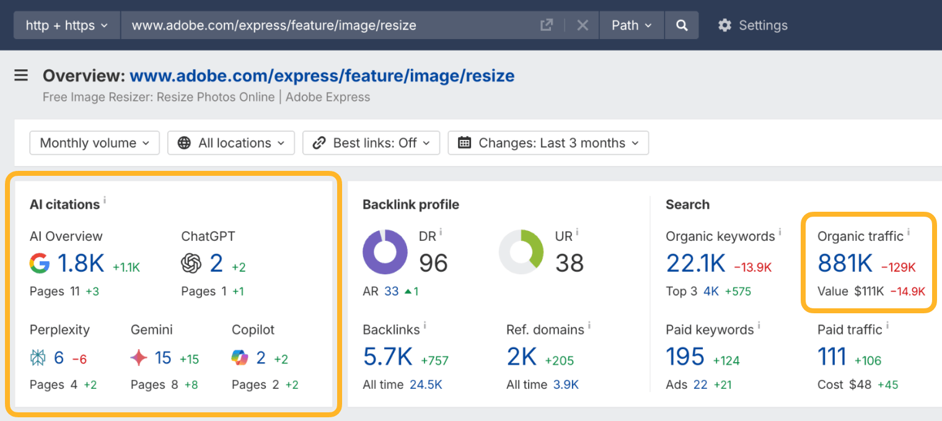Click the Free Image Resizer page subtitle
The image size is (942, 421).
[x=206, y=97]
